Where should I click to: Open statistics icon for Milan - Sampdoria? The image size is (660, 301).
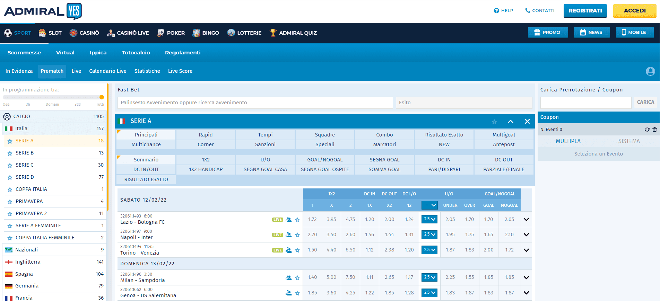click(288, 277)
